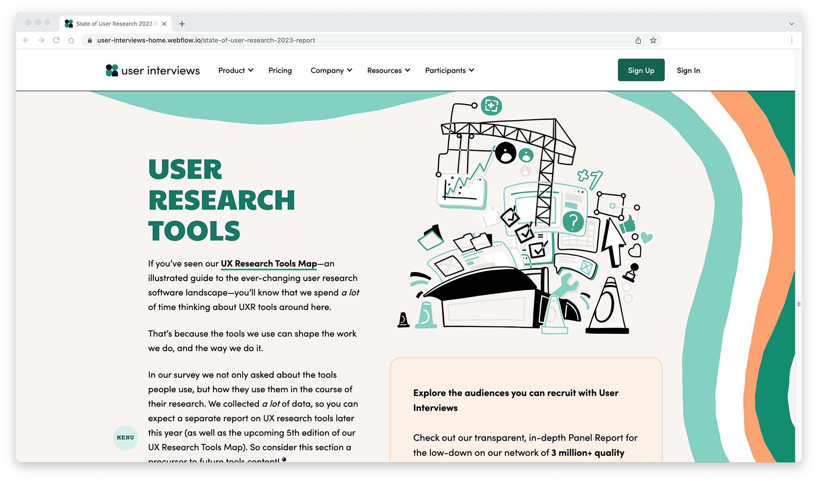Click the page vertical scrollbar handle
This screenshot has width=818, height=482.
click(799, 304)
